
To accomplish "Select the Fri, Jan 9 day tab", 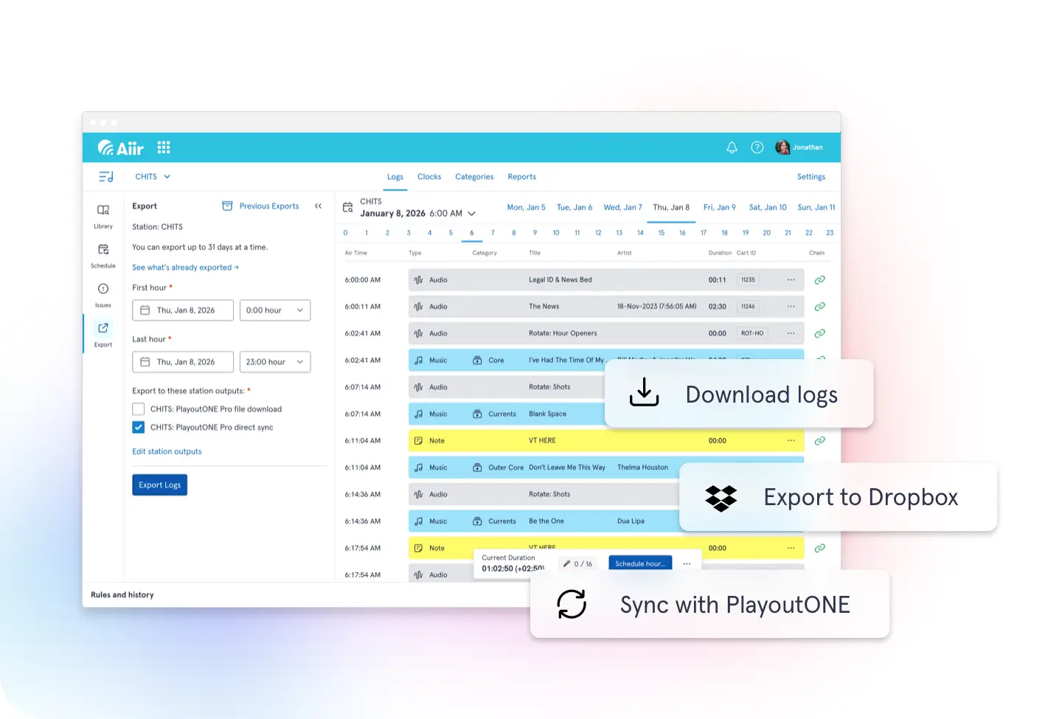I will pyautogui.click(x=719, y=207).
